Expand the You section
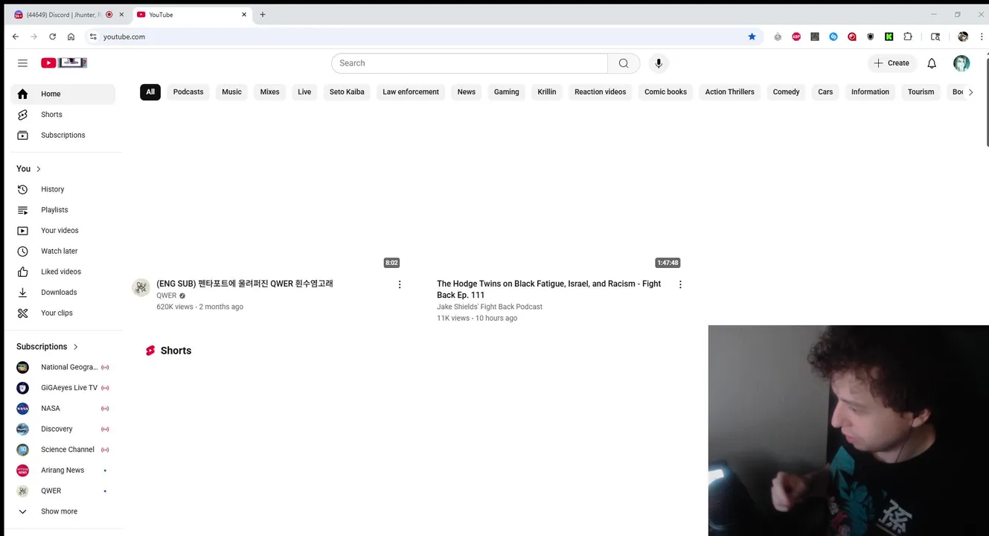 (x=29, y=169)
